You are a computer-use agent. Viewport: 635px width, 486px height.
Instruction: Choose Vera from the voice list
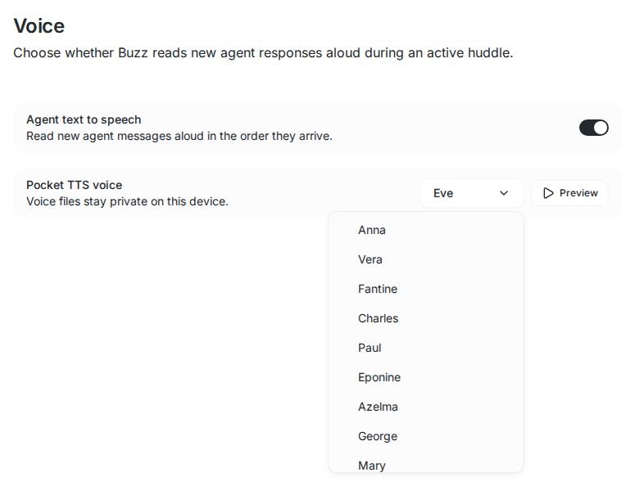click(426, 259)
